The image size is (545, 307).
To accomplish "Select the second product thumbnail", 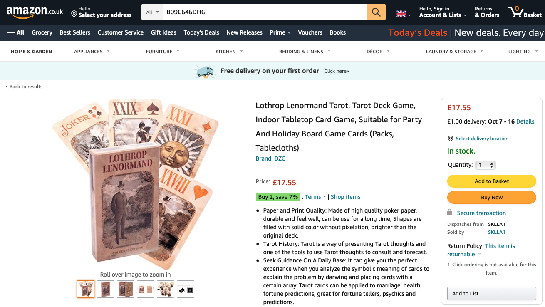I will pos(106,289).
